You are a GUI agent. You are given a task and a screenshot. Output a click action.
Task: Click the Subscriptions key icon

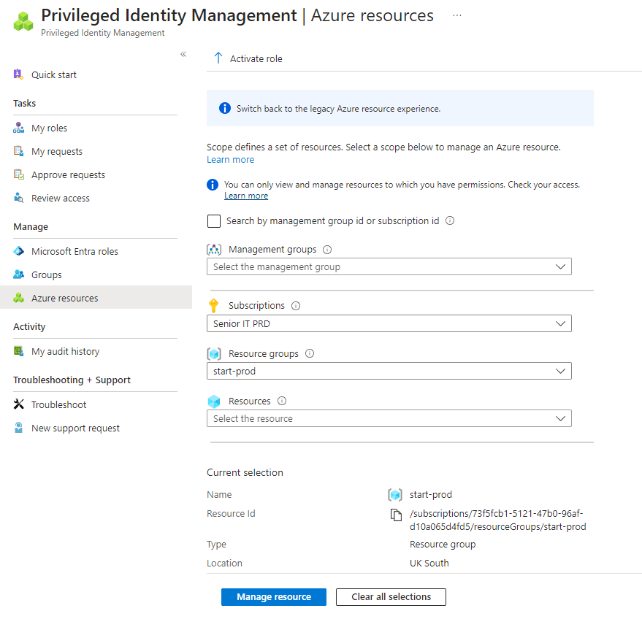(214, 306)
